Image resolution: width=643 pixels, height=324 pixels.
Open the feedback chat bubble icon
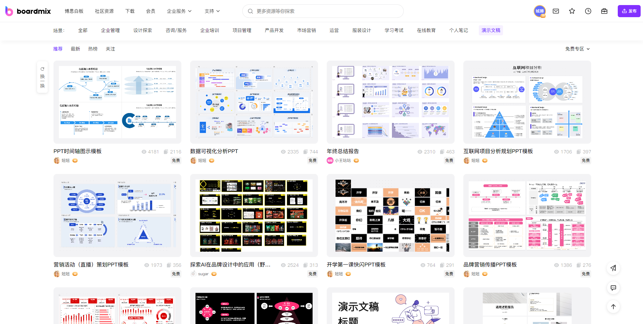pyautogui.click(x=613, y=288)
